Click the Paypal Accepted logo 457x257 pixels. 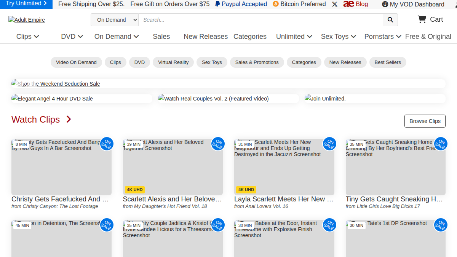217,4
